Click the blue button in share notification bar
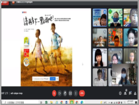 click(53, 79)
